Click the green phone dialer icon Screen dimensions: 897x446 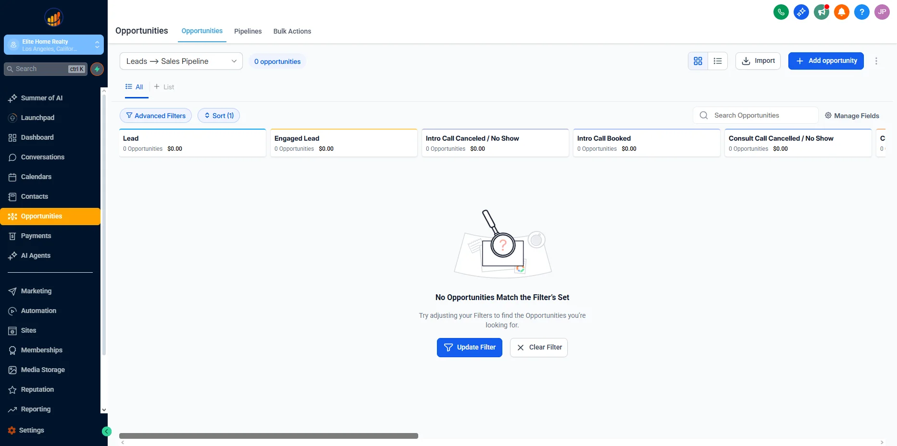pos(781,12)
